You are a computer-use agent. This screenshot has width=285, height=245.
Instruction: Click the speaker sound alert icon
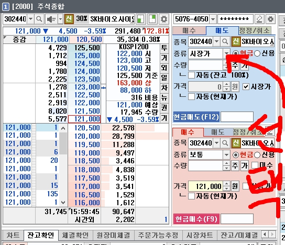click(x=51, y=19)
